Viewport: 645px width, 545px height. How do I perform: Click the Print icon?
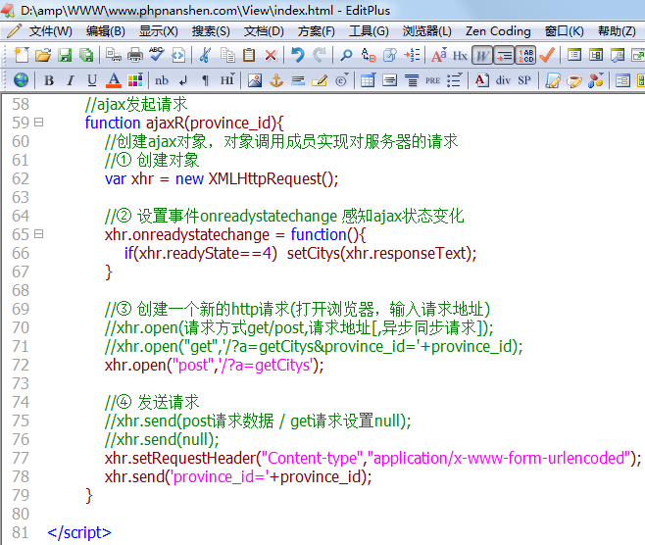click(x=135, y=55)
